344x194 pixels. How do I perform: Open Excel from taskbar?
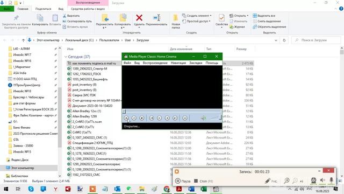[x=204, y=189]
